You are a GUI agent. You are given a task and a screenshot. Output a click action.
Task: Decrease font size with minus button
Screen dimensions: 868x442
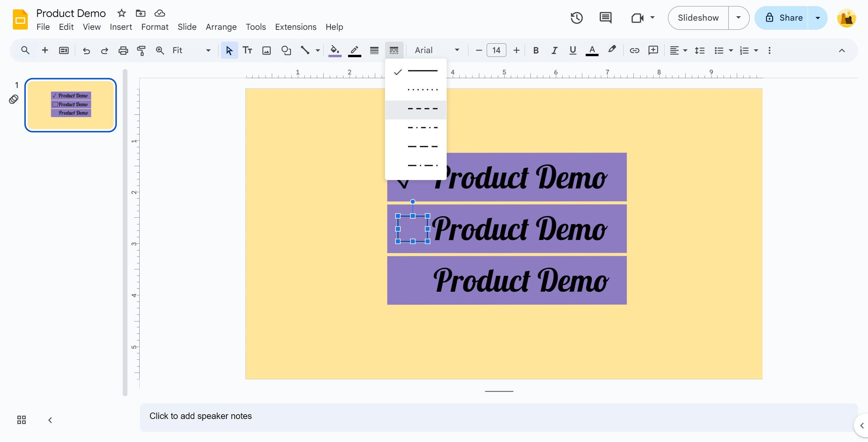point(479,50)
